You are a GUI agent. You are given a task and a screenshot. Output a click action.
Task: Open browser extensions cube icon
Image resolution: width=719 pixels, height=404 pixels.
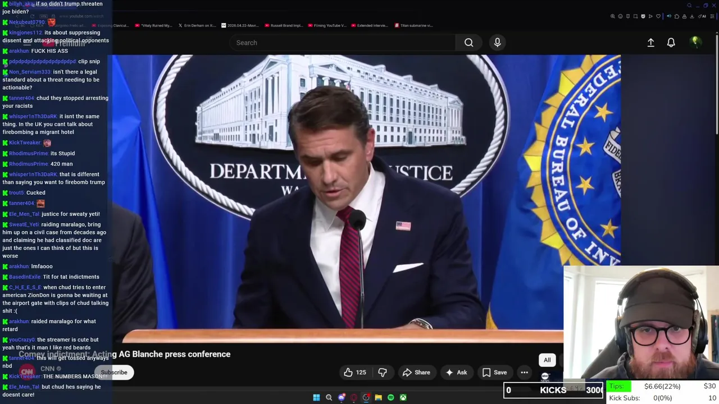(677, 16)
